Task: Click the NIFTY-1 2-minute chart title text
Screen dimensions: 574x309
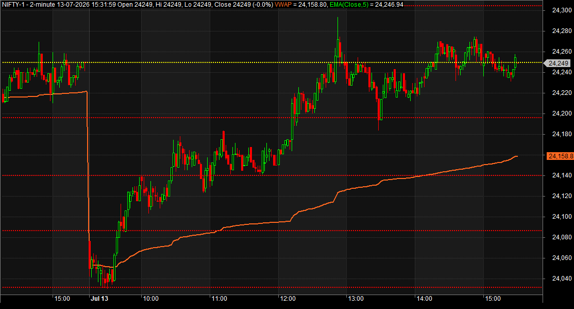Action: pos(138,5)
